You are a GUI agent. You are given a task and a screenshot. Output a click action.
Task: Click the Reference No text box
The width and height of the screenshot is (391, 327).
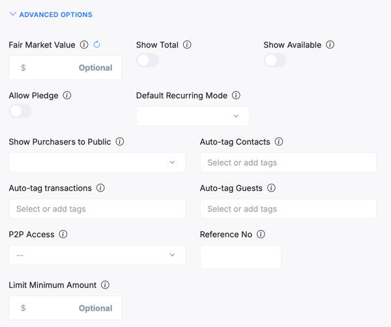click(x=240, y=257)
